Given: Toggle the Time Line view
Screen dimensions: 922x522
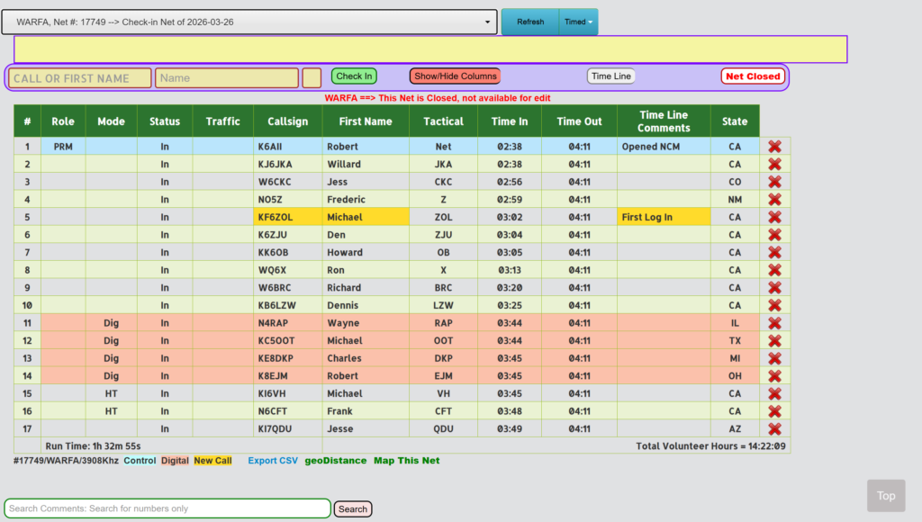Looking at the screenshot, I should click(611, 76).
